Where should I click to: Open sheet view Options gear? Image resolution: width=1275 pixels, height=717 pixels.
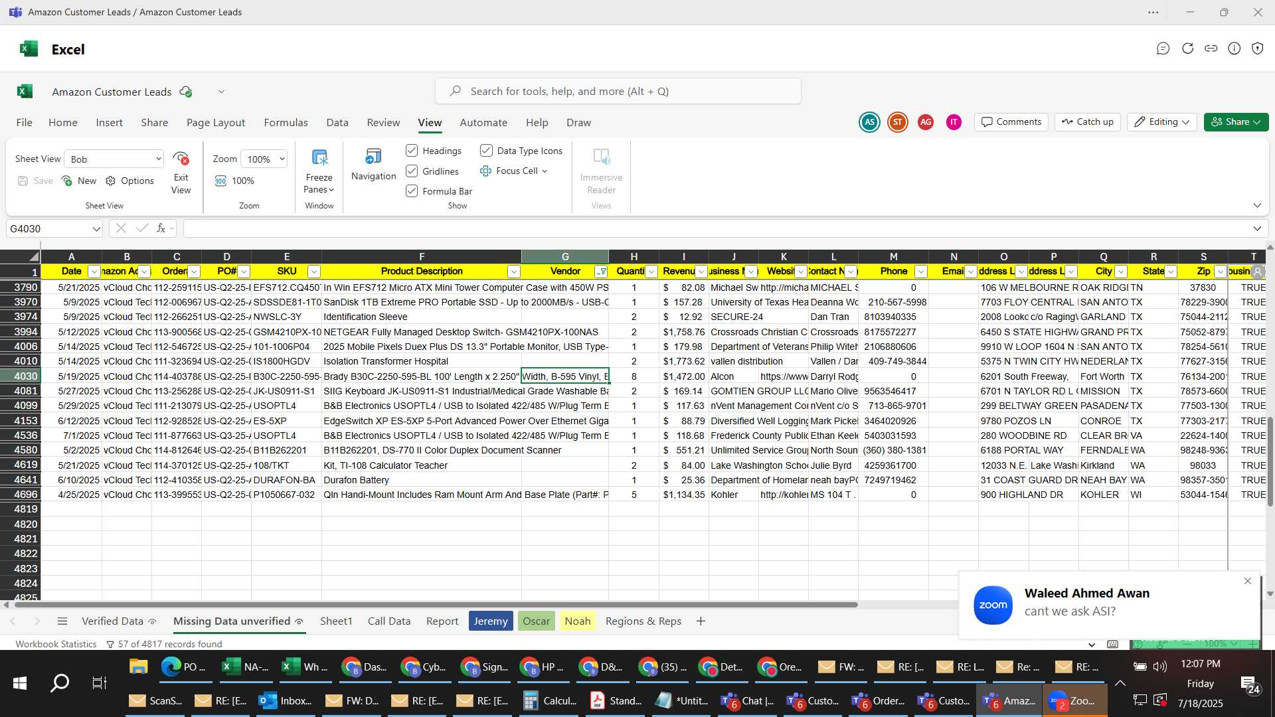tap(111, 181)
